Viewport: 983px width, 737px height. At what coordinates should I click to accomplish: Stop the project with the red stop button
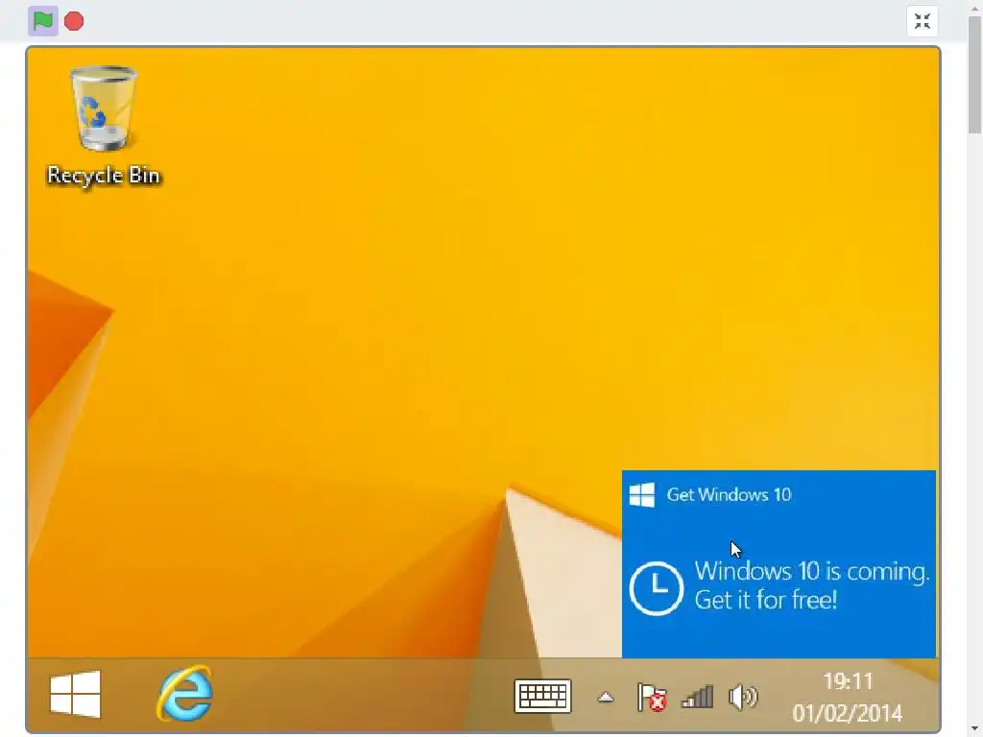tap(74, 21)
